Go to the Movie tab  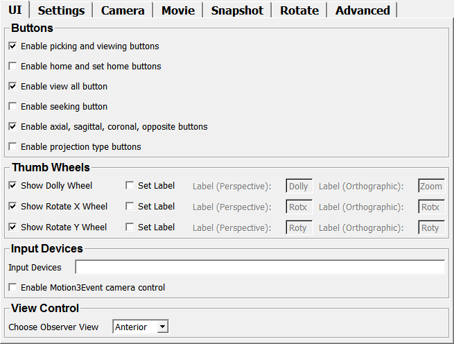click(178, 10)
